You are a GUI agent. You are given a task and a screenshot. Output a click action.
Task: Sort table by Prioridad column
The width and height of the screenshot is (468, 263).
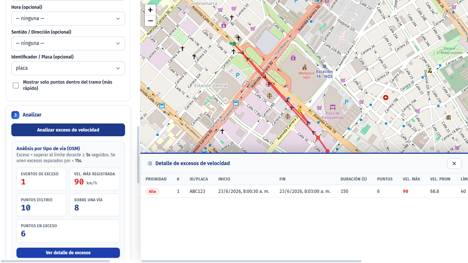click(x=156, y=179)
